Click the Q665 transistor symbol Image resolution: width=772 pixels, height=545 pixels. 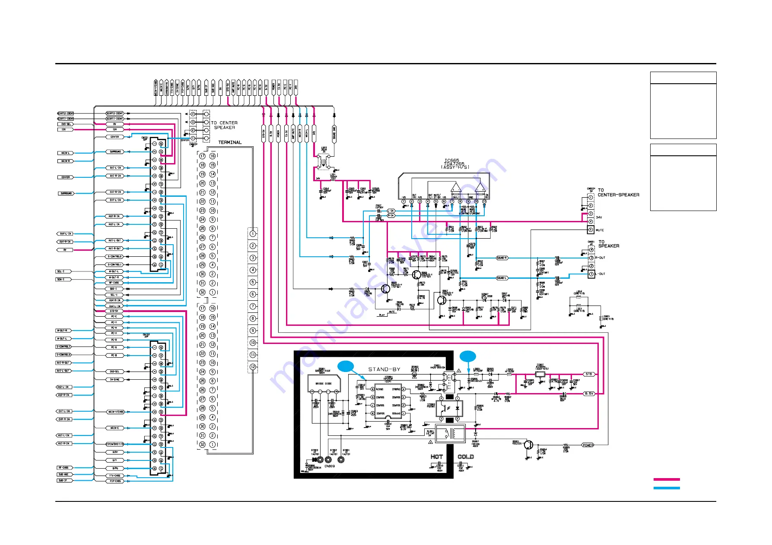click(x=385, y=289)
